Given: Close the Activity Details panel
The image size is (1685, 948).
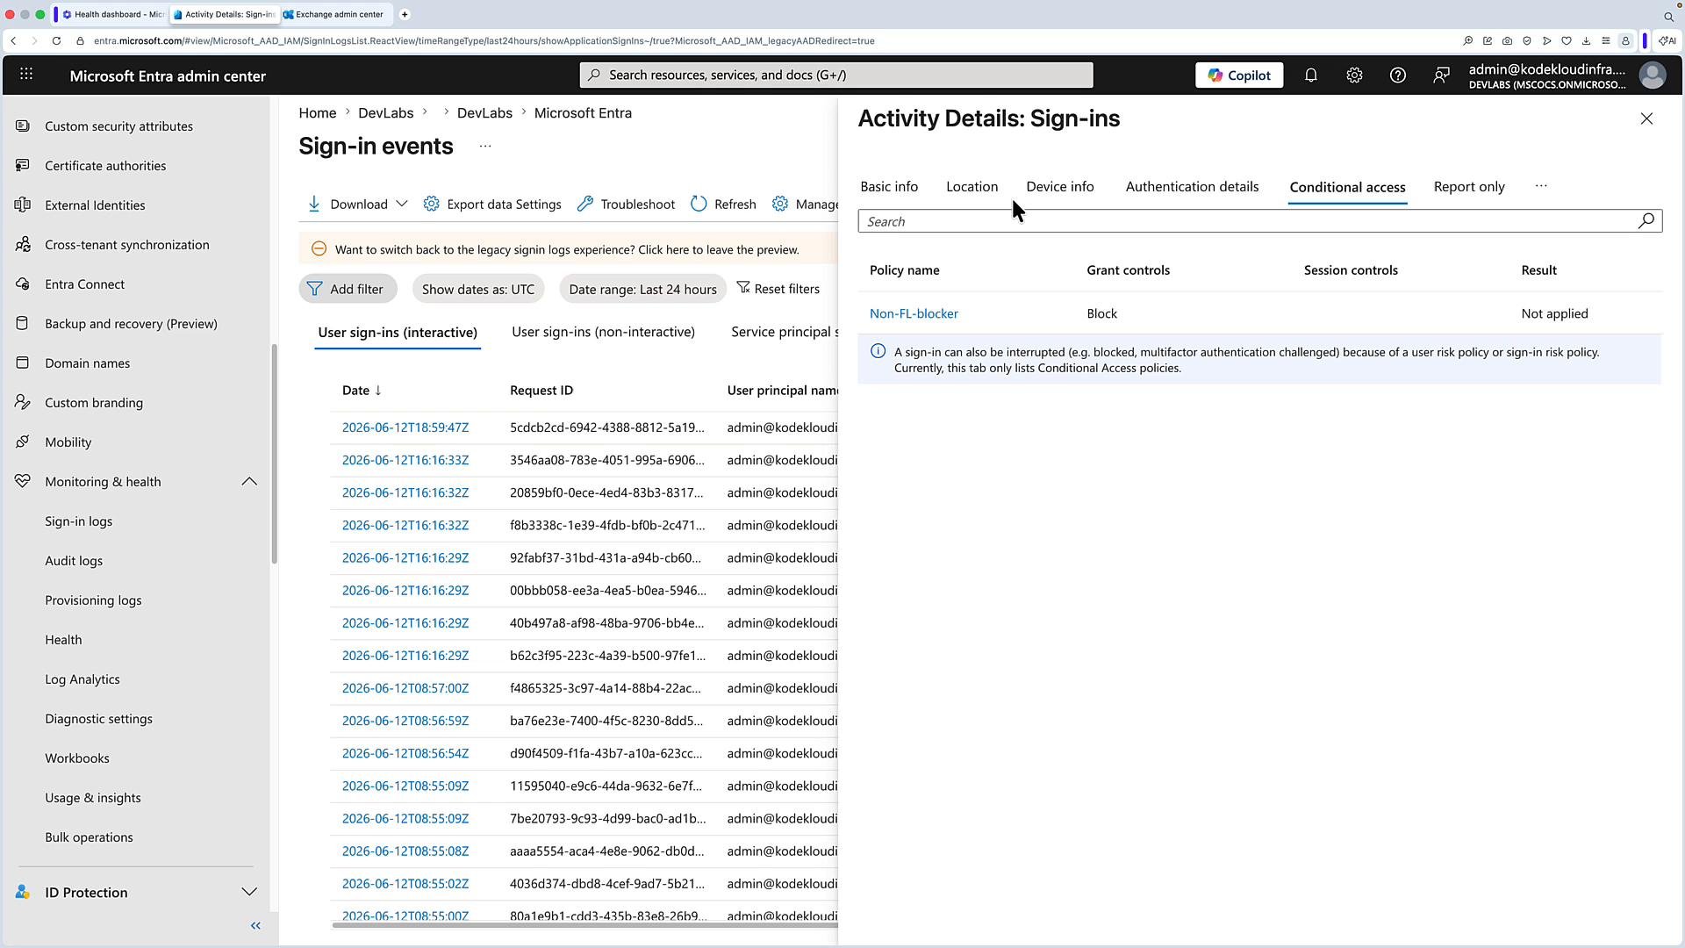Looking at the screenshot, I should 1646,118.
